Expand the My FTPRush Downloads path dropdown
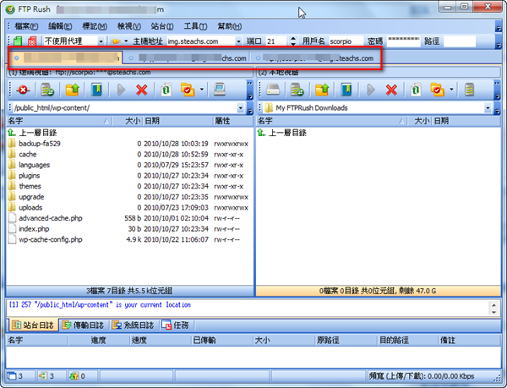The height and width of the screenshot is (388, 507). click(488, 108)
